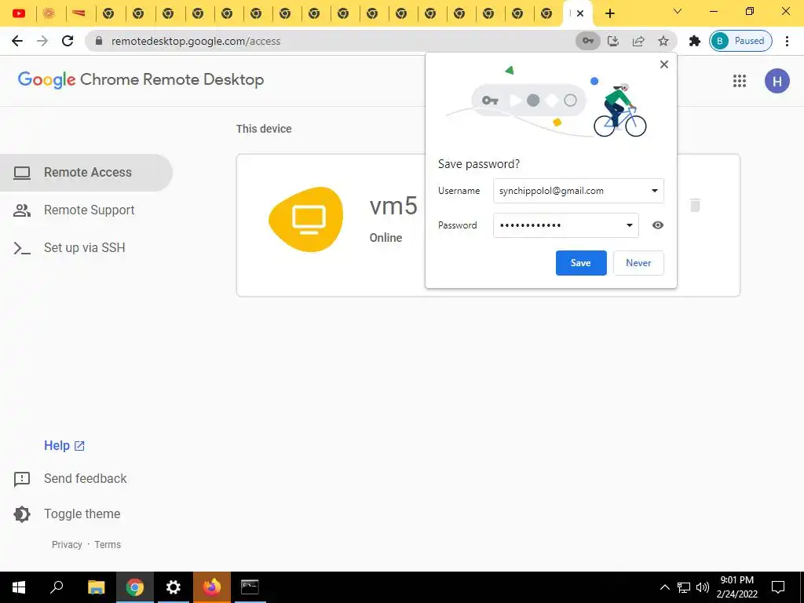Open Firefox from the taskbar
The image size is (804, 603).
(212, 587)
